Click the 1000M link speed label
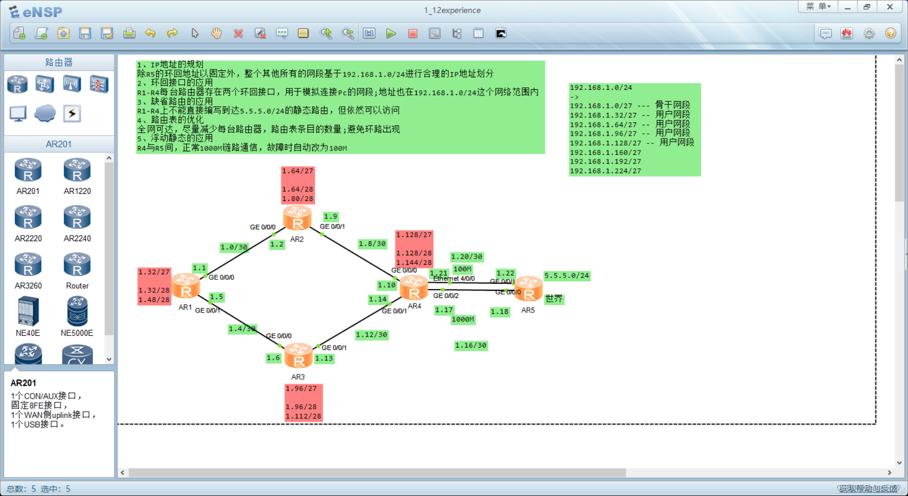The height and width of the screenshot is (496, 908). tap(463, 320)
